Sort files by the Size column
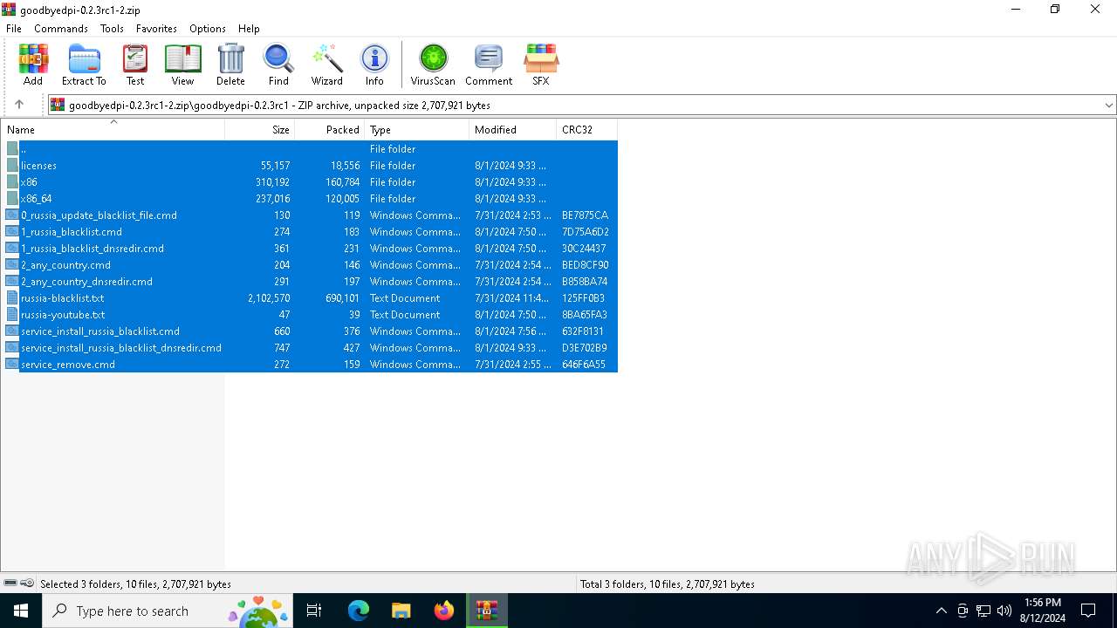This screenshot has height=628, width=1117. (260, 129)
